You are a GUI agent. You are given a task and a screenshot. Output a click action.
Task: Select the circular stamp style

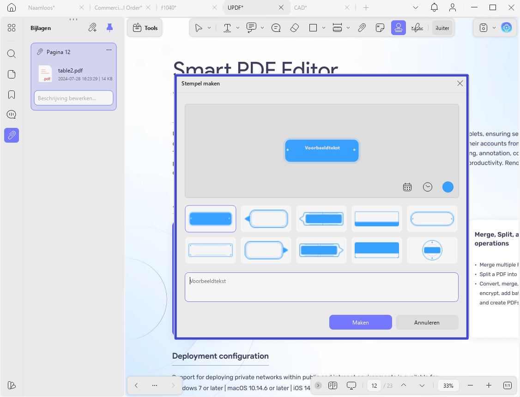click(x=432, y=250)
